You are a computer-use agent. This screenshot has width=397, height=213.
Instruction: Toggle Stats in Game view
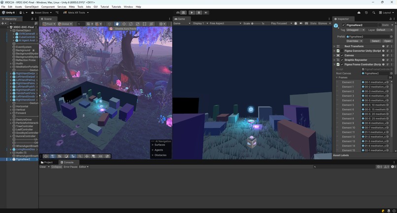click(x=313, y=23)
